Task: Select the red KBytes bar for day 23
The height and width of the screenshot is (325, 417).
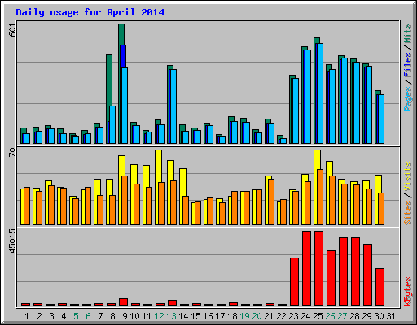Action: [294, 282]
